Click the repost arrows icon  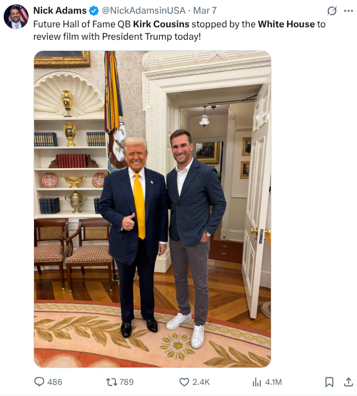(x=111, y=382)
